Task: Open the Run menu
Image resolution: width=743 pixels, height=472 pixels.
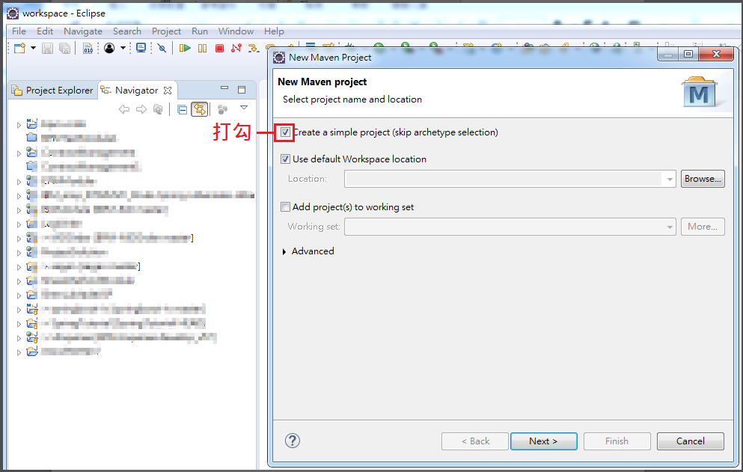Action: tap(200, 31)
